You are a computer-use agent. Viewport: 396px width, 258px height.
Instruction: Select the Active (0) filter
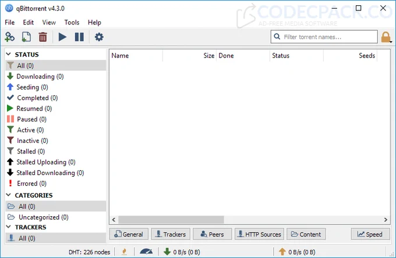point(55,130)
